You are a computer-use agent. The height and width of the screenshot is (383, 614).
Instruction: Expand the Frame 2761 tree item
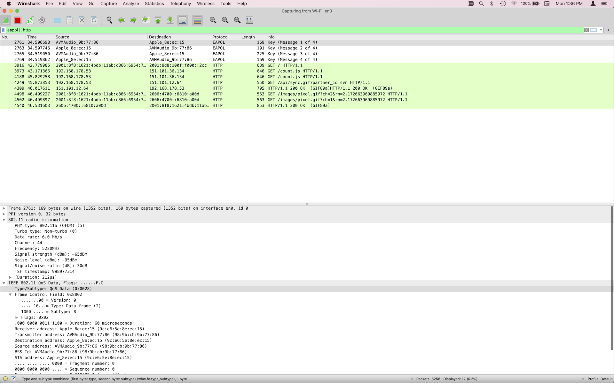click(x=4, y=208)
